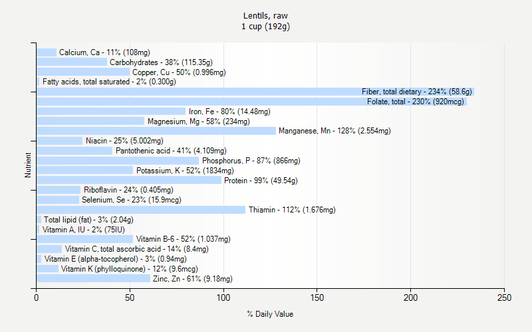Image resolution: width=532 pixels, height=332 pixels.
Task: Select the Fiber, total dietary 234% label
Action: (x=417, y=92)
